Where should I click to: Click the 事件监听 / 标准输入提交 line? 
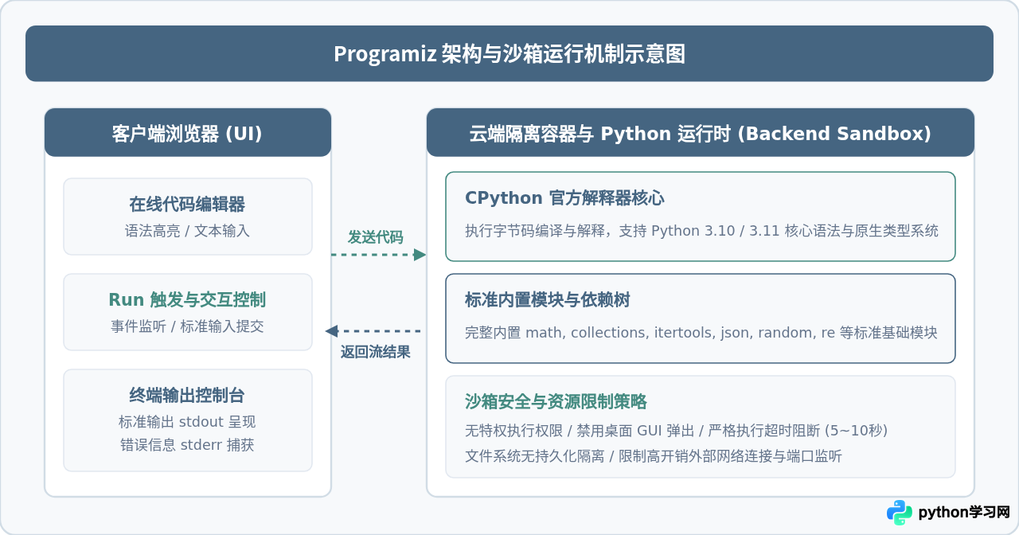pos(188,326)
